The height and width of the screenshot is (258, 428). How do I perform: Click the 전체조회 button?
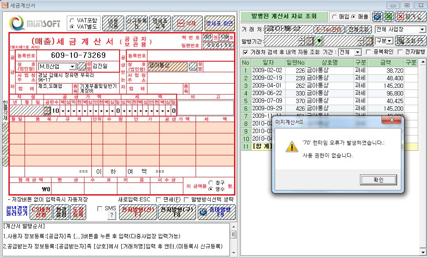(x=359, y=30)
